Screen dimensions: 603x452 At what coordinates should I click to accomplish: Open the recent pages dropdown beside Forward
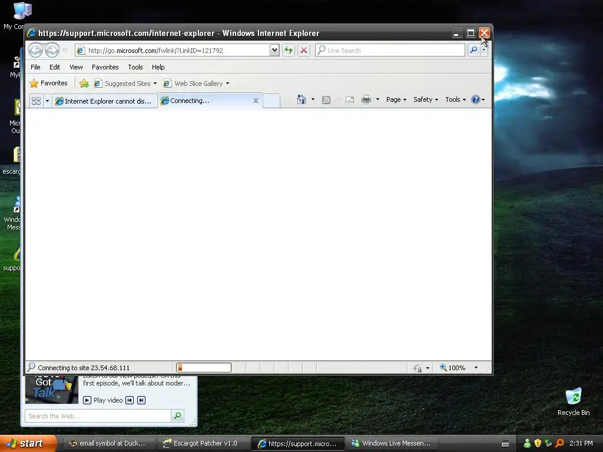point(65,51)
